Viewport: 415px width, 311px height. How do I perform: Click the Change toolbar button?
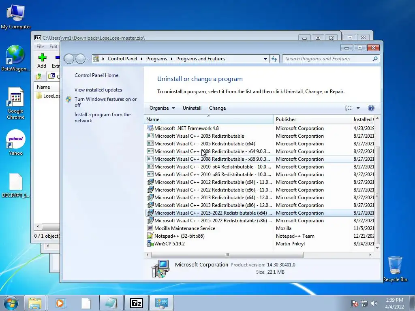coord(217,108)
